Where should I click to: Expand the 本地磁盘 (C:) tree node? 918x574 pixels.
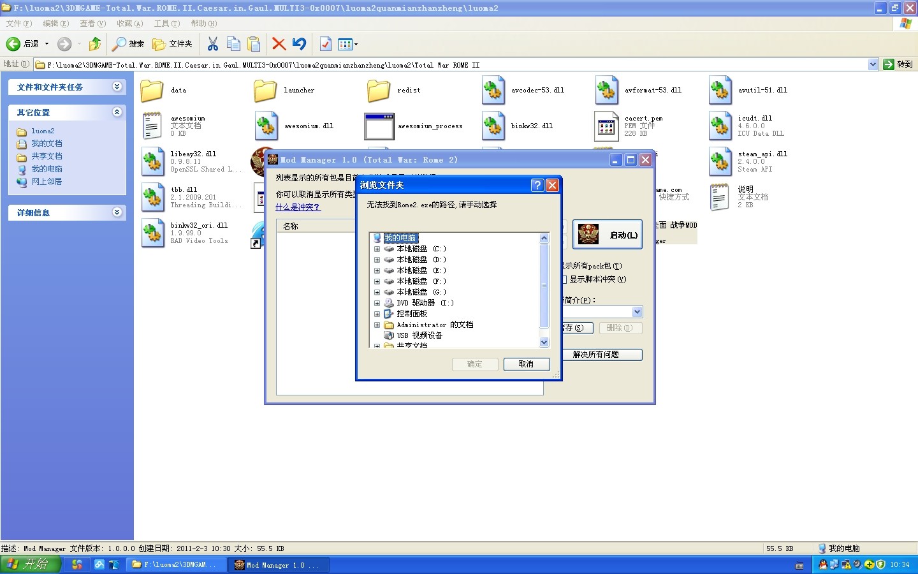(x=377, y=249)
